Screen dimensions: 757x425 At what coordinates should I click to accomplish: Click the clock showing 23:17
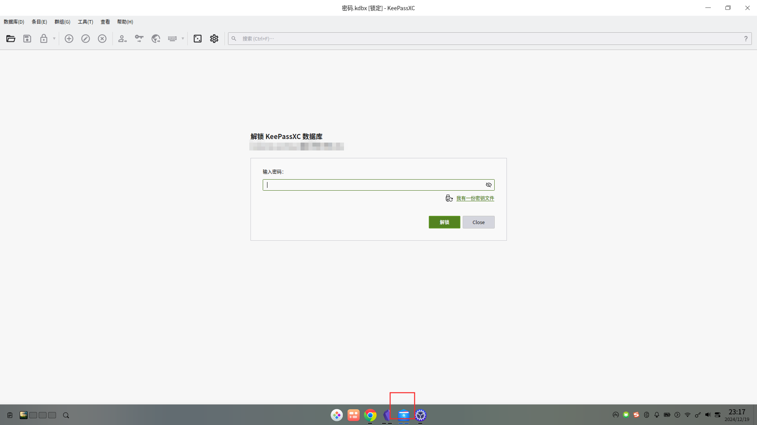point(737,412)
